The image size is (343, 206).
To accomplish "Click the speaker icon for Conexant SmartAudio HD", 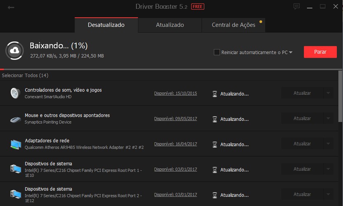I will (15, 93).
